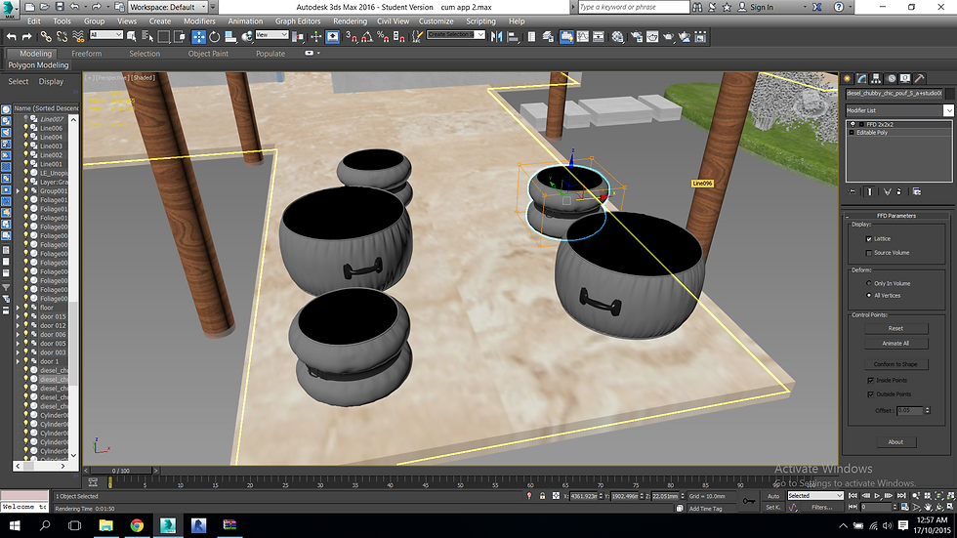Open the Material Editor icon
The height and width of the screenshot is (538, 957).
pyautogui.click(x=617, y=37)
